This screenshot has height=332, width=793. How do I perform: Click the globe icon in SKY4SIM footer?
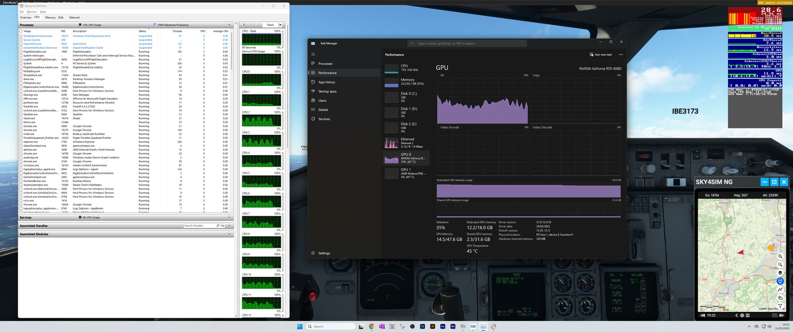[x=742, y=315]
